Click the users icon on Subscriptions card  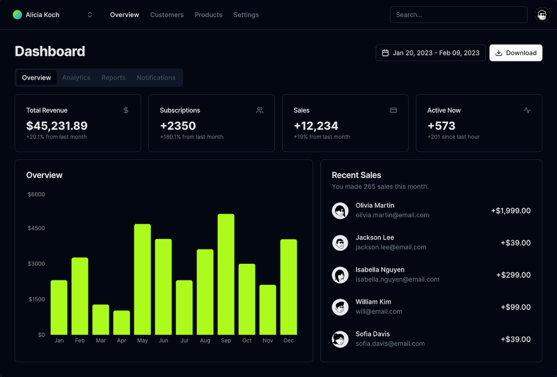pos(259,110)
